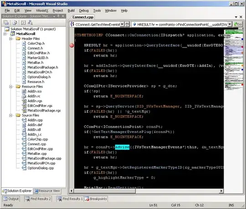Switch to the Resource View tab
Image resolution: width=246 pixels, height=209 pixels.
47,191
